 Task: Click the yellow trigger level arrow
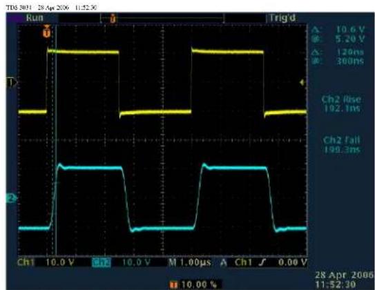[x=302, y=82]
